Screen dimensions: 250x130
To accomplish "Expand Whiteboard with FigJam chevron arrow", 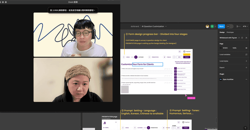I will (239, 38).
